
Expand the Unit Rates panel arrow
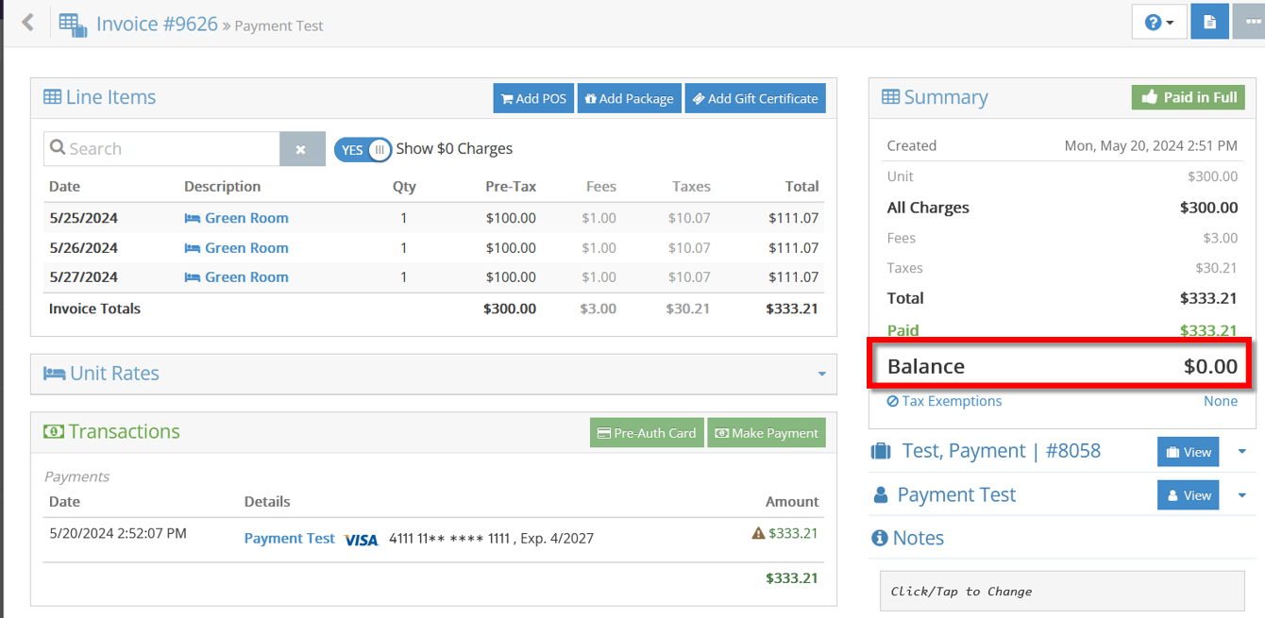pyautogui.click(x=822, y=375)
